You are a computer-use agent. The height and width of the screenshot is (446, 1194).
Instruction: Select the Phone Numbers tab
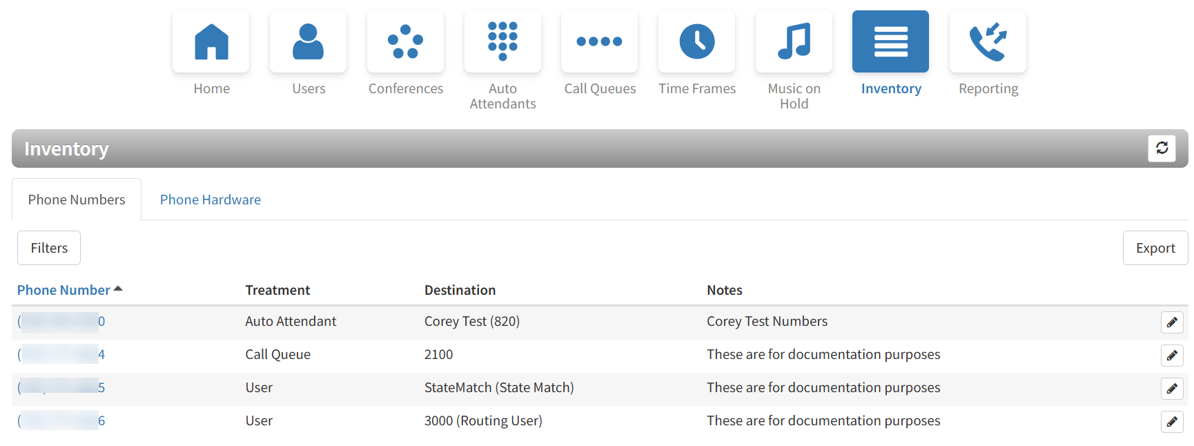pos(77,200)
